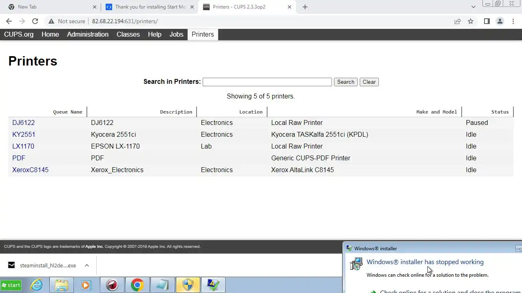This screenshot has width=522, height=293.
Task: Reload the CUPS printers page
Action: click(35, 21)
